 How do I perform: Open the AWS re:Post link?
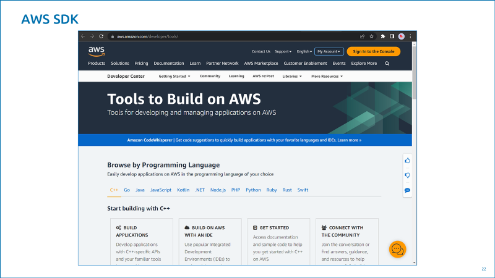[264, 76]
